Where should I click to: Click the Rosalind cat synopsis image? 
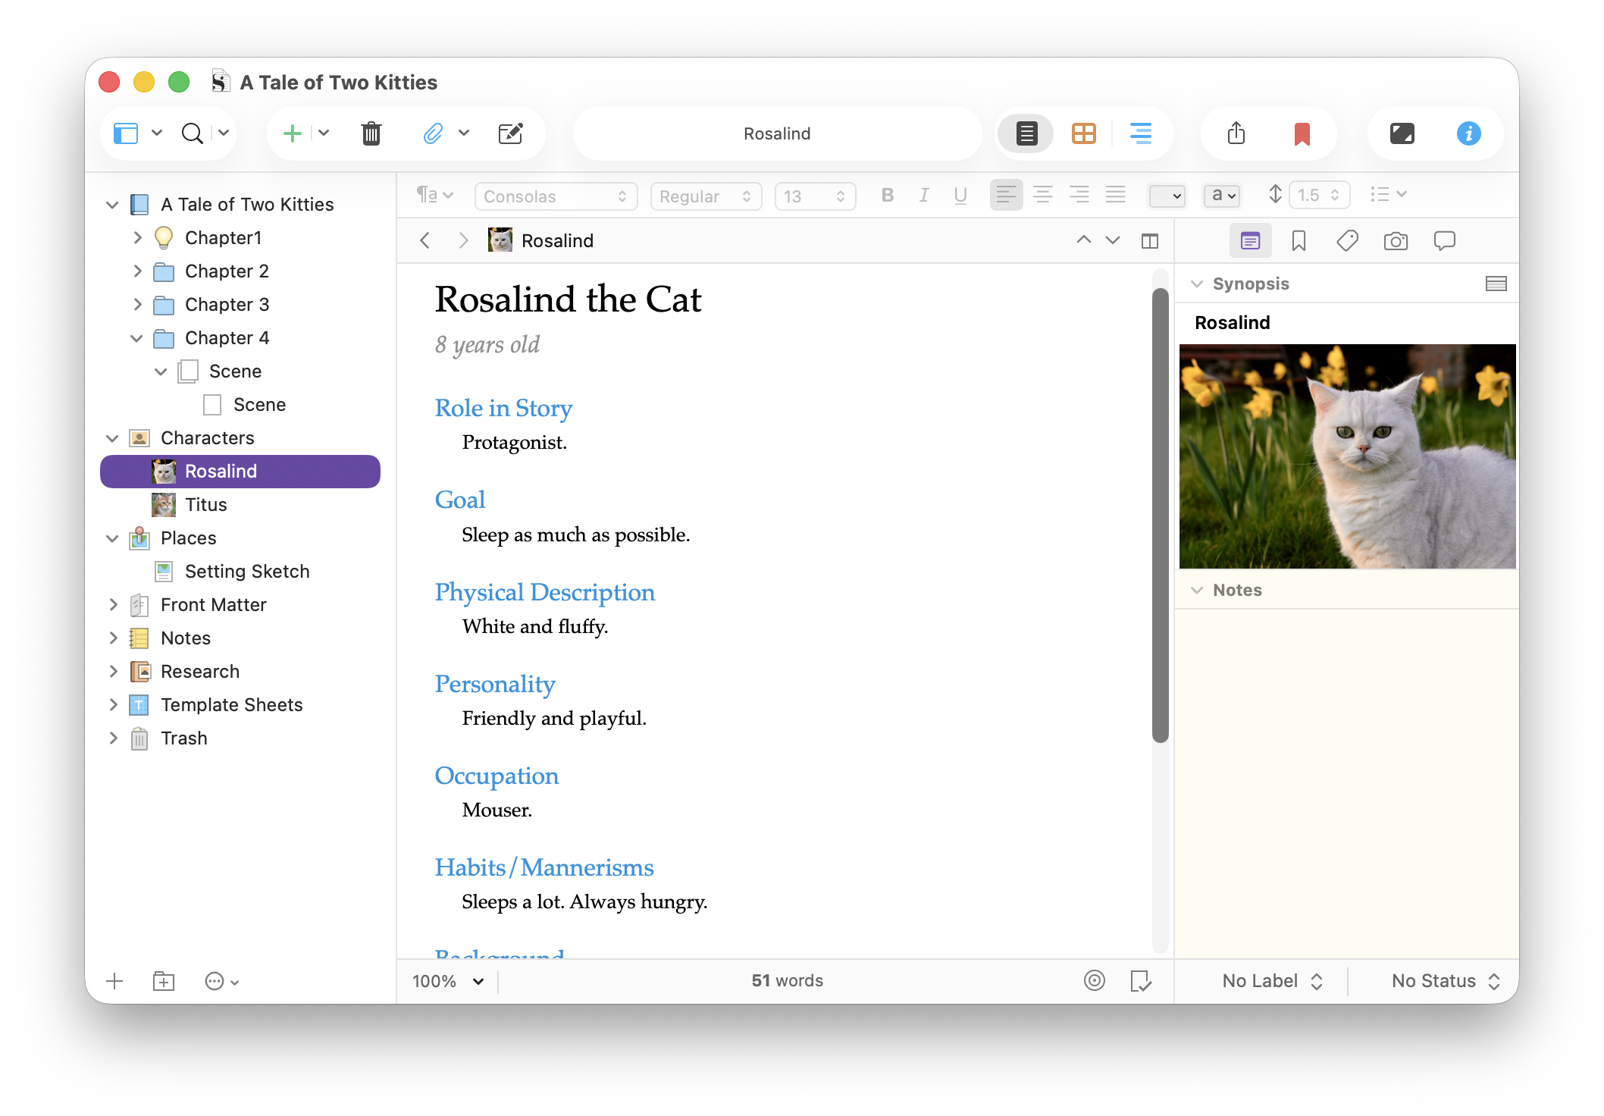(x=1347, y=456)
